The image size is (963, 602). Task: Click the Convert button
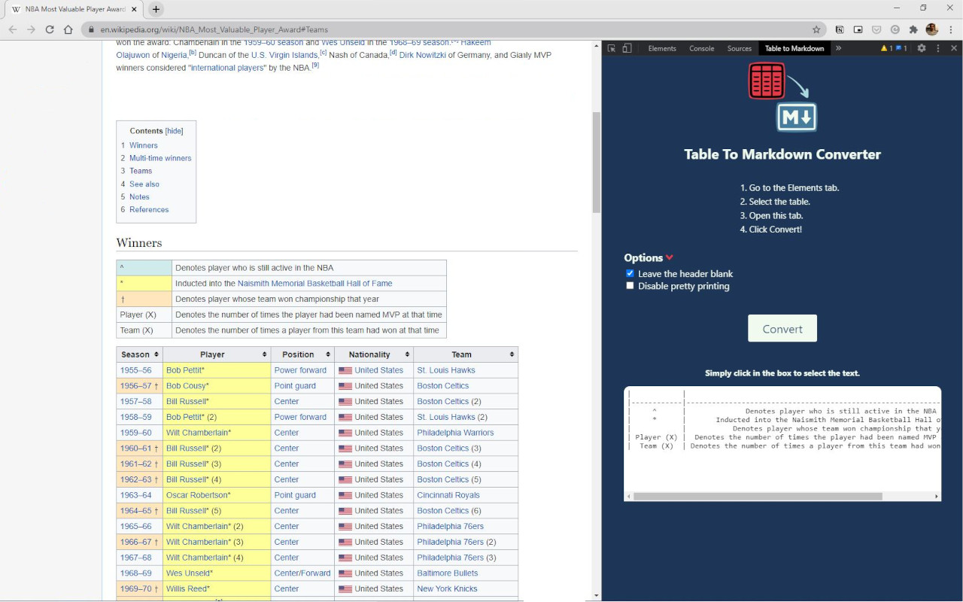782,329
